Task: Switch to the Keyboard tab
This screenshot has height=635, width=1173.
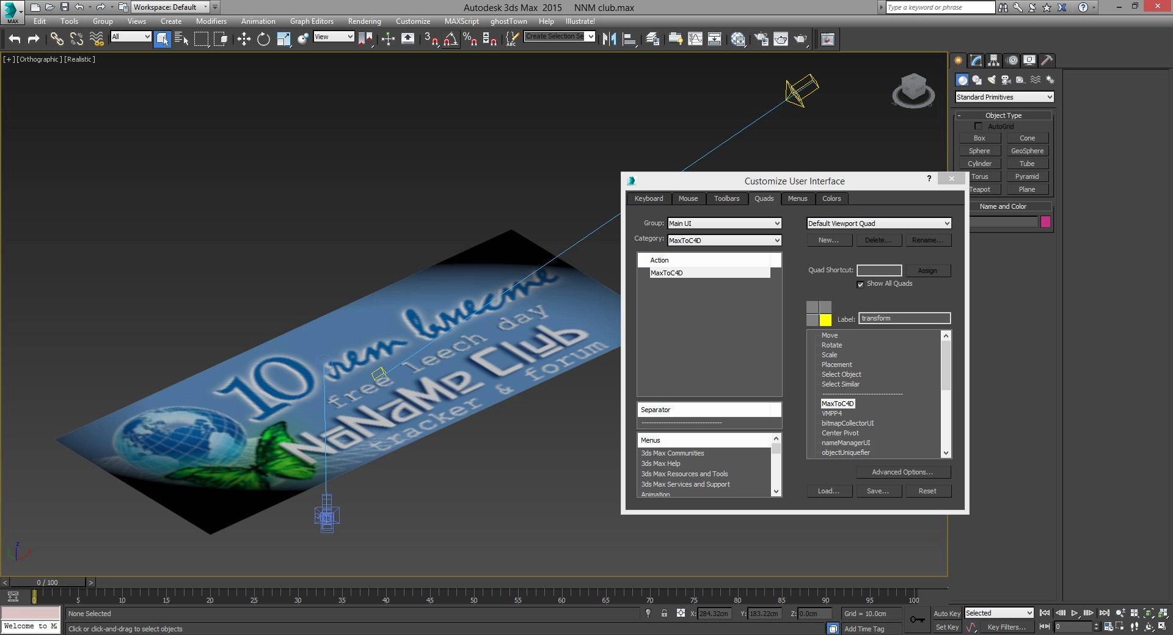Action: point(649,198)
